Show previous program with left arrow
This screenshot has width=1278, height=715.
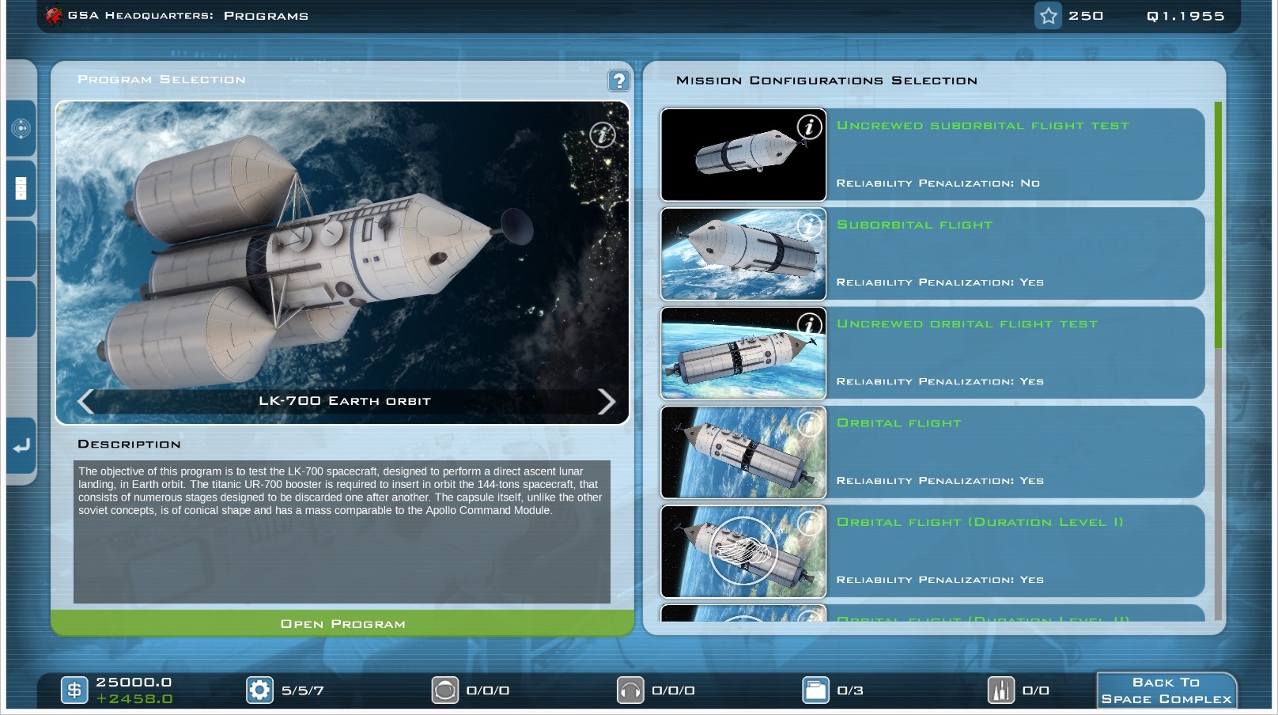point(86,402)
